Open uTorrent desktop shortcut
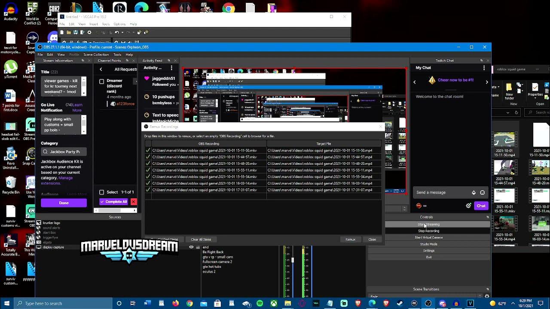Image resolution: width=550 pixels, height=309 pixels. click(11, 70)
